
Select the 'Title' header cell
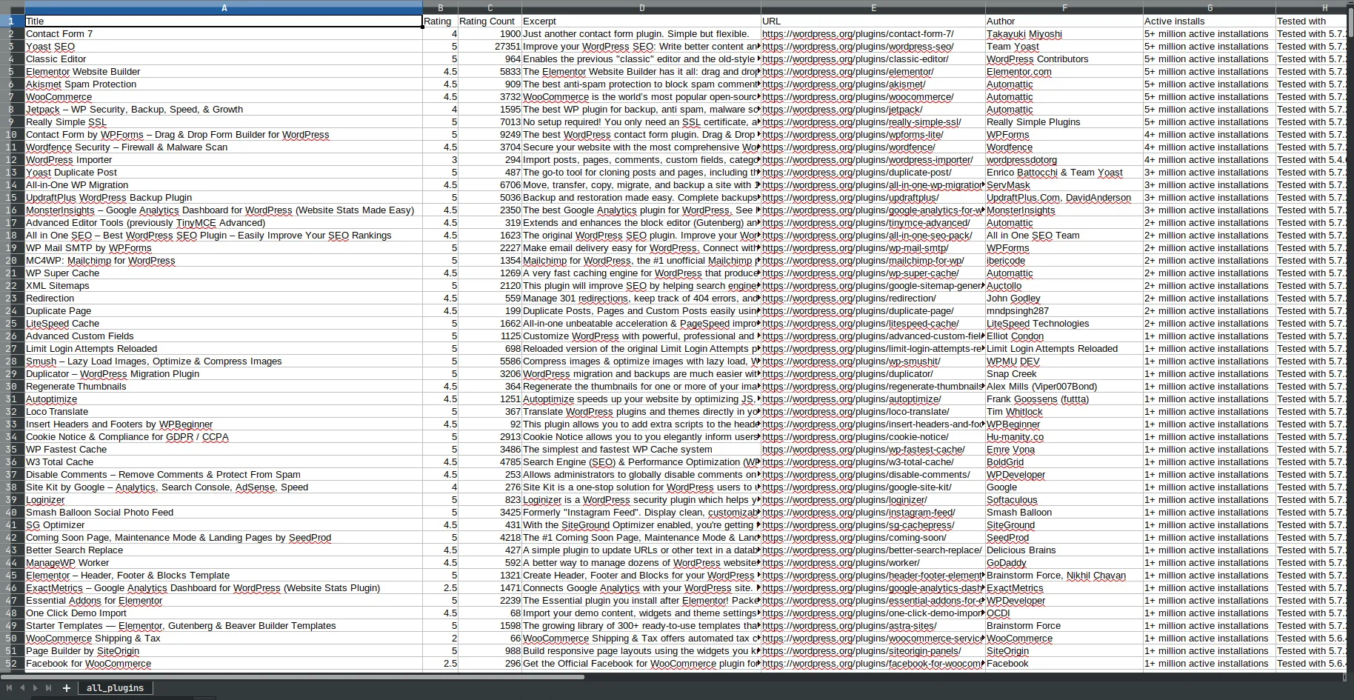(224, 21)
